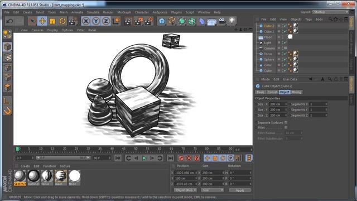
Task: Click Render to Picture Viewer icon
Action: pos(138,21)
